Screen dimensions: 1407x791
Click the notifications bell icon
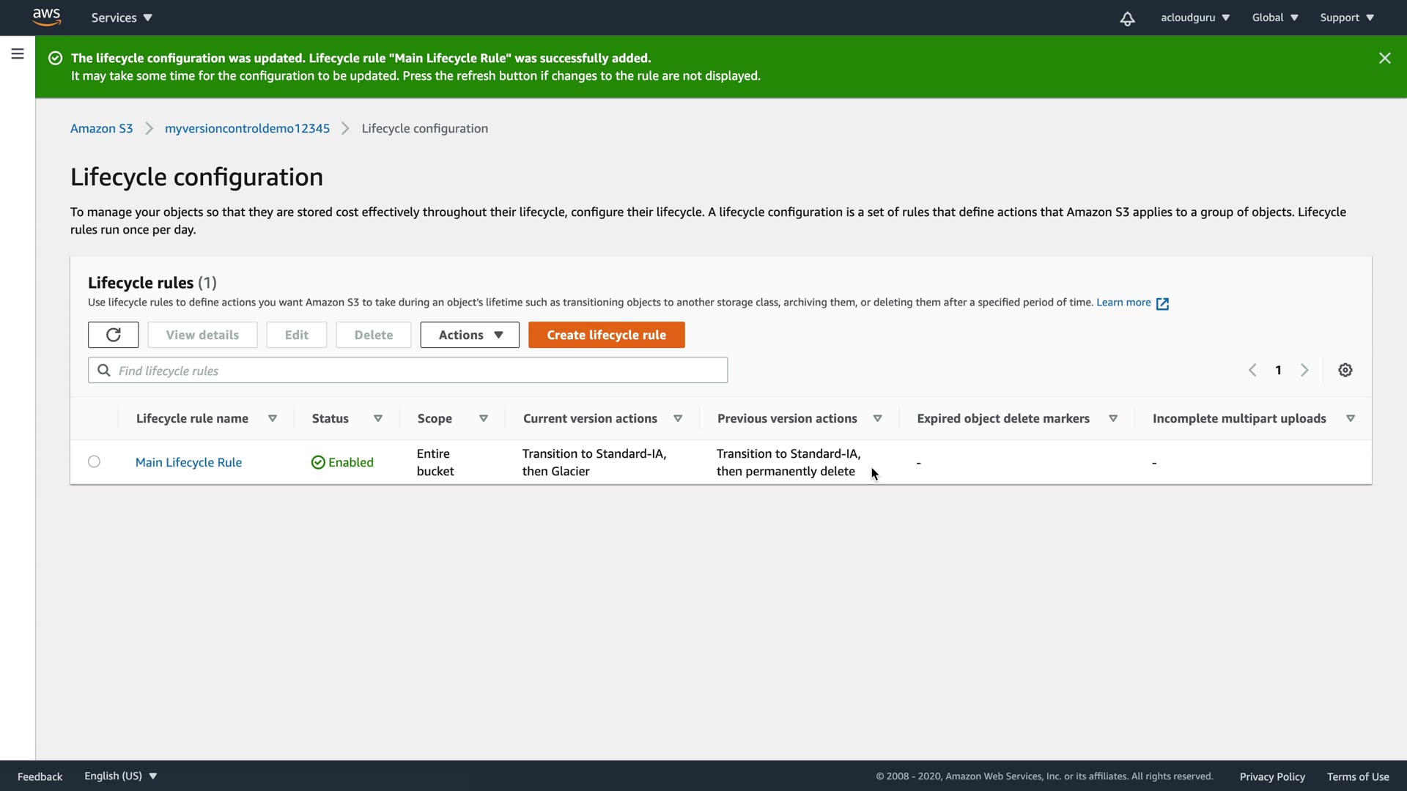[x=1127, y=18]
